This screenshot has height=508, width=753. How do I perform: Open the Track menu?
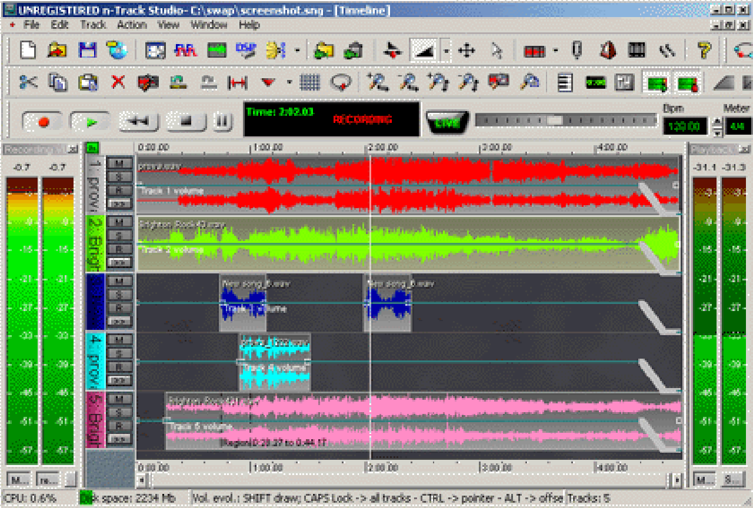pyautogui.click(x=93, y=25)
